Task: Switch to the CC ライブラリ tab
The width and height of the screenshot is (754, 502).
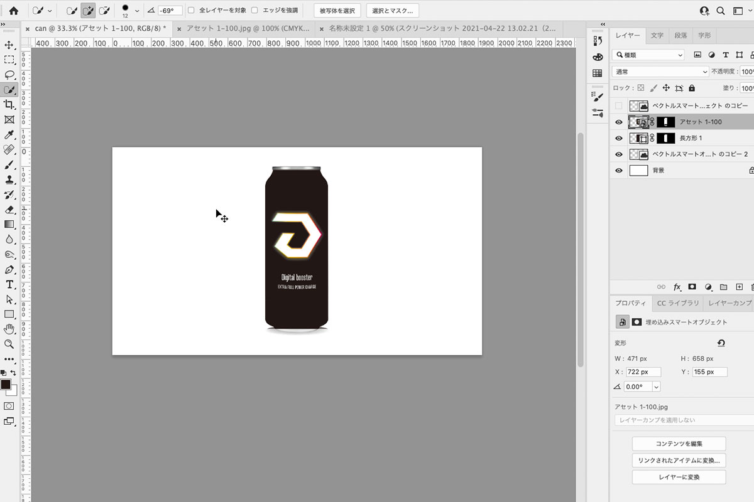Action: 677,303
